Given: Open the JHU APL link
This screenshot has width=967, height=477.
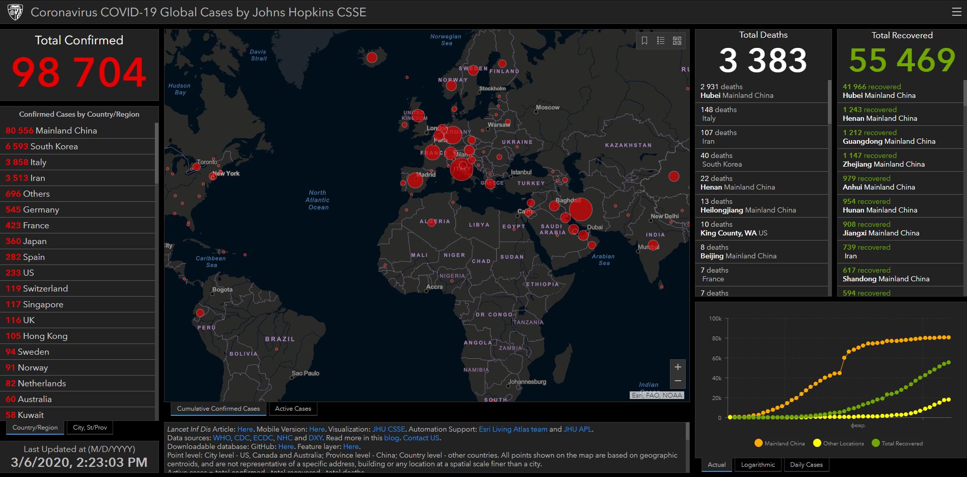Looking at the screenshot, I should pos(578,429).
